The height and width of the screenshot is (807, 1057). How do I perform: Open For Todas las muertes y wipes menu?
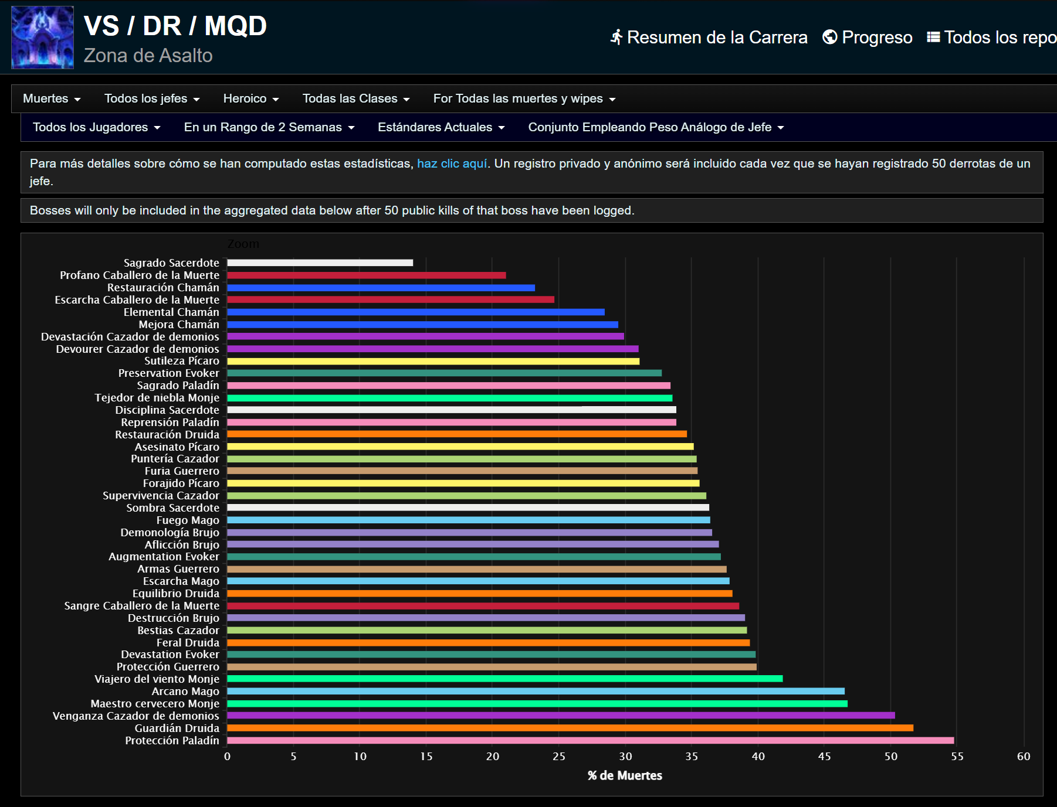tap(524, 98)
